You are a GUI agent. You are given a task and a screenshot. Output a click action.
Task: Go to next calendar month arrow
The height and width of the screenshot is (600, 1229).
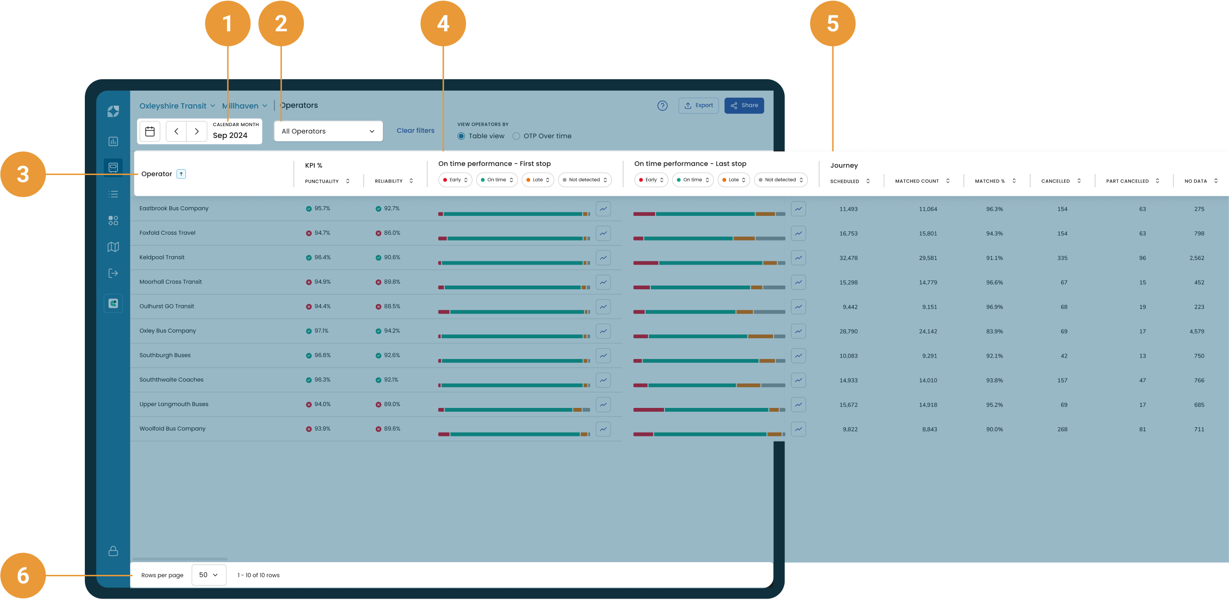point(197,131)
